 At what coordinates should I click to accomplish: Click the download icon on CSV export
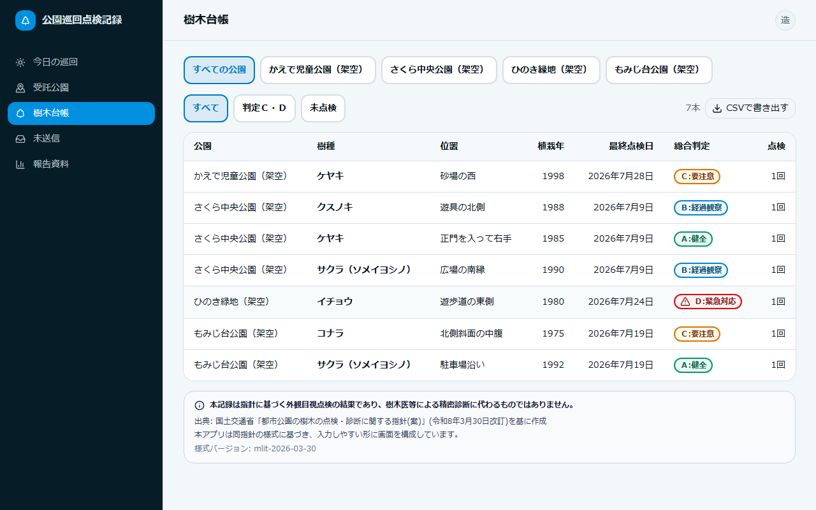[717, 108]
